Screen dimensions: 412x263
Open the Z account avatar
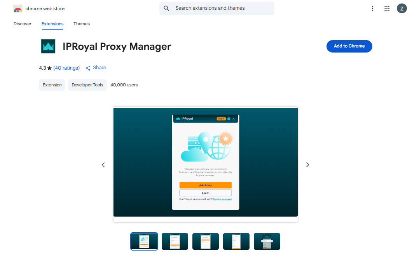pos(402,9)
